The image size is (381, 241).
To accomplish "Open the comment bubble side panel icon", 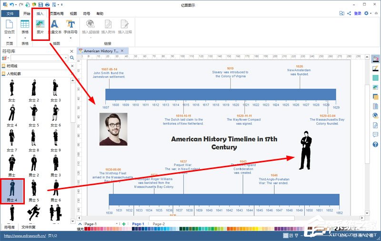I will coord(375,135).
